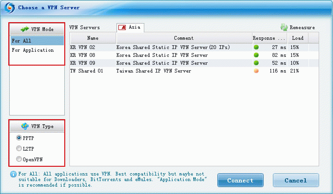Click green status dot for KR VPN 02
333x194 pixels.
point(256,47)
